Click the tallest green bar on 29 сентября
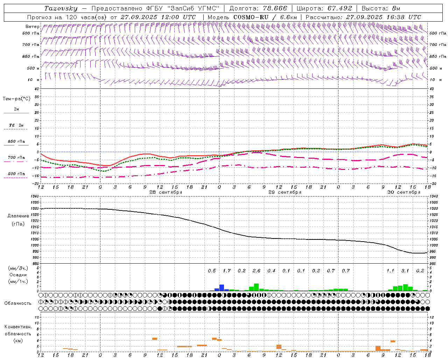The image size is (448, 358). [x=256, y=287]
